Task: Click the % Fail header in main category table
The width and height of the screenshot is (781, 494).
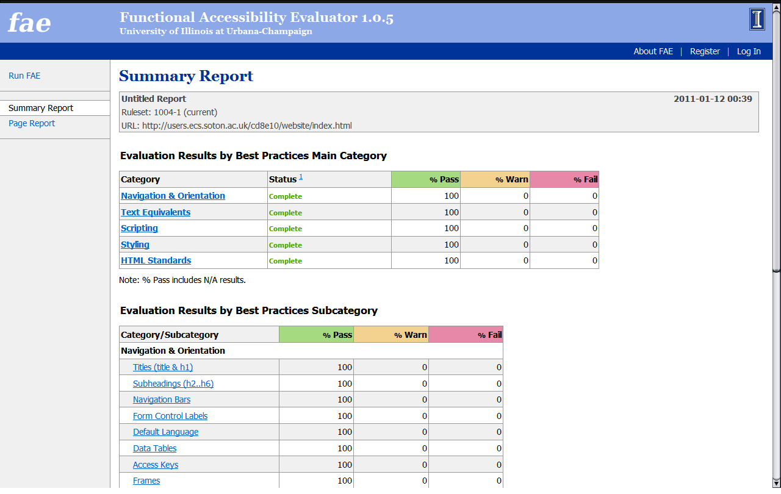Action: (x=564, y=179)
